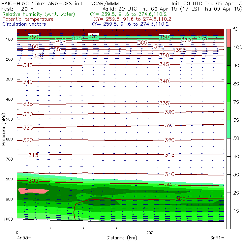This screenshot has width=244, height=244.
Task: Click the '%' unit label above colorbar
Action: pos(235,29)
